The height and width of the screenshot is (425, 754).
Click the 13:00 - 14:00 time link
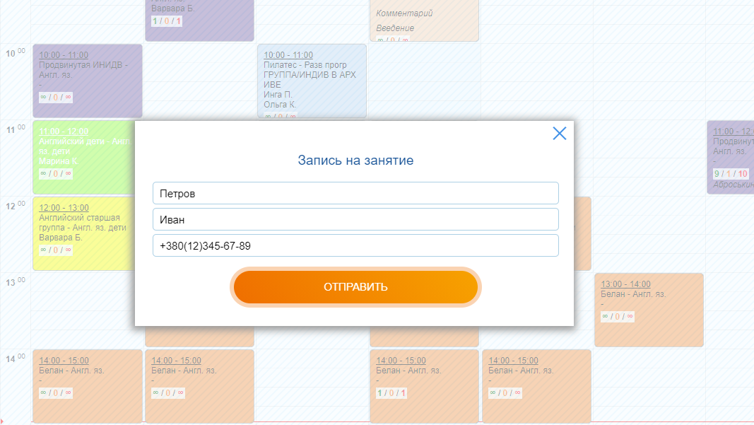(x=625, y=284)
